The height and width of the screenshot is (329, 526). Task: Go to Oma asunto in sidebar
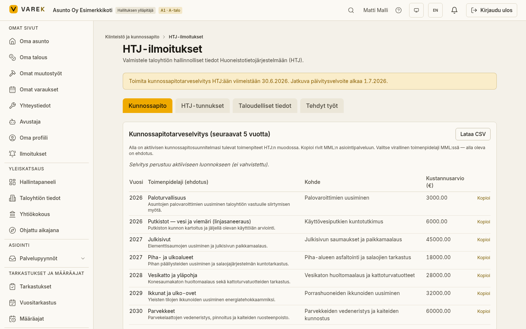click(46, 41)
